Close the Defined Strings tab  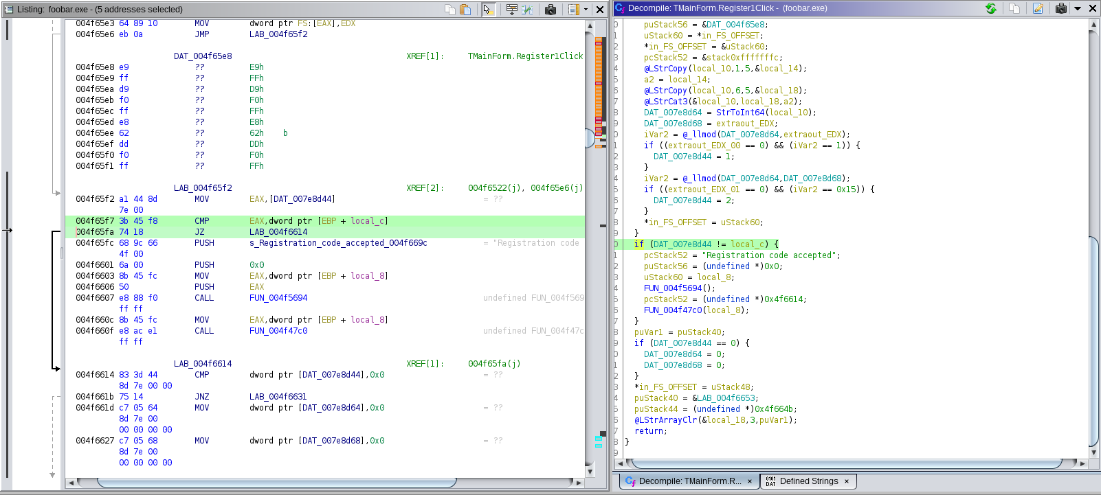coord(847,481)
